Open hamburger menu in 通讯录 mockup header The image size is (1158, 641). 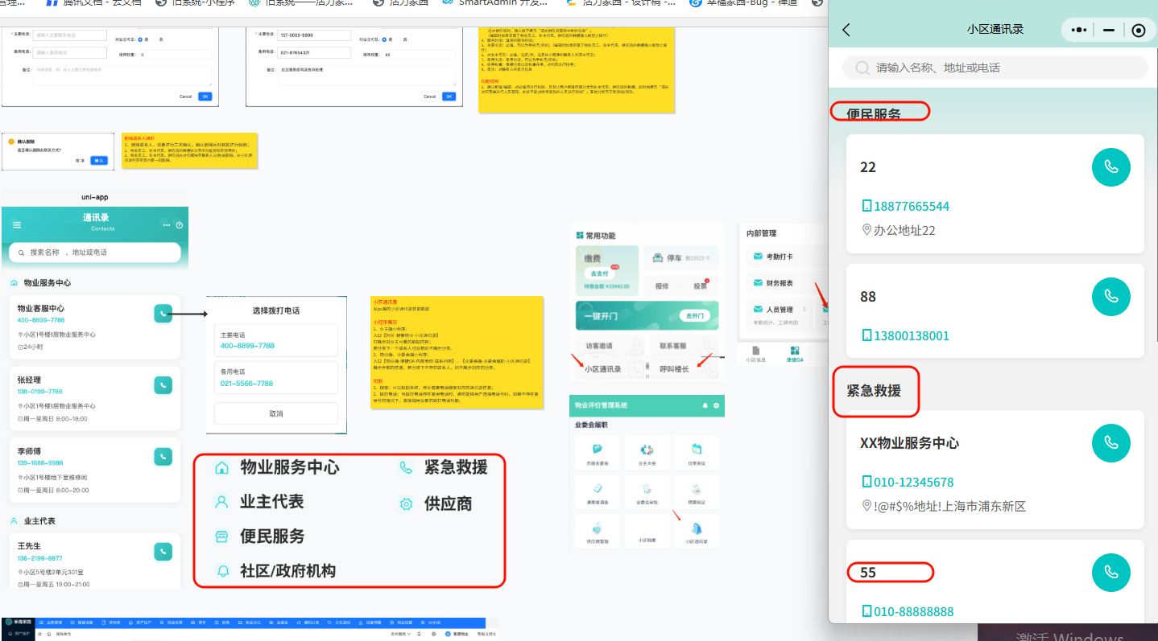click(17, 224)
